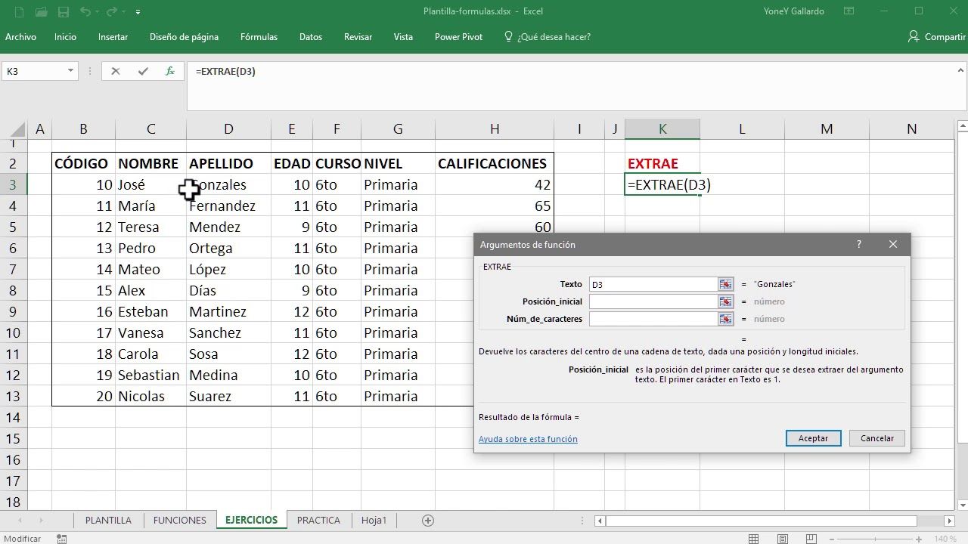Collapse dialog via Texto range selector icon
Viewport: 968px width, 544px height.
tap(726, 284)
